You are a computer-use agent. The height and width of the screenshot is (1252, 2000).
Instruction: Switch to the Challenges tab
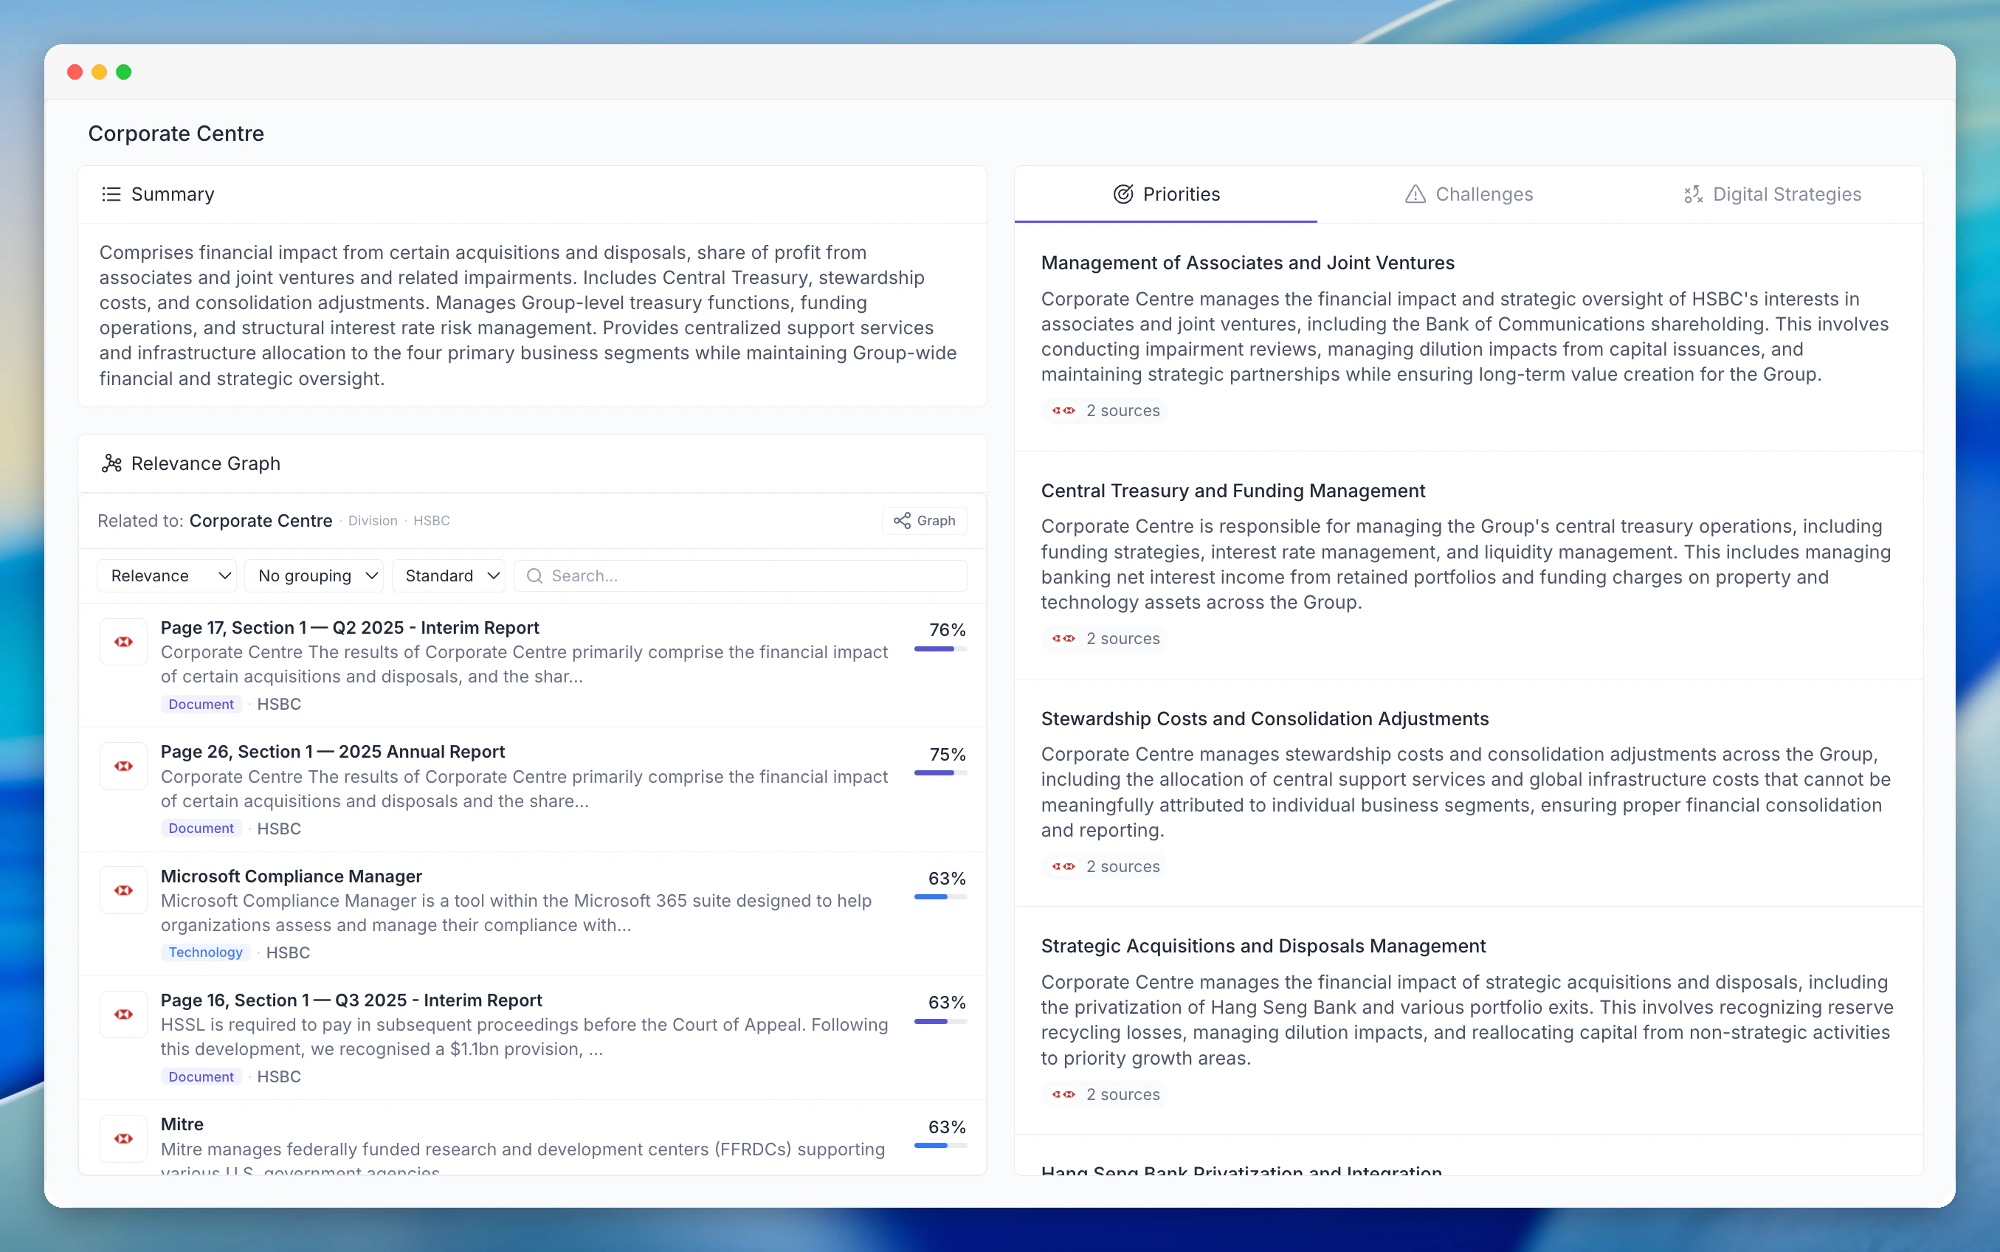[1469, 194]
